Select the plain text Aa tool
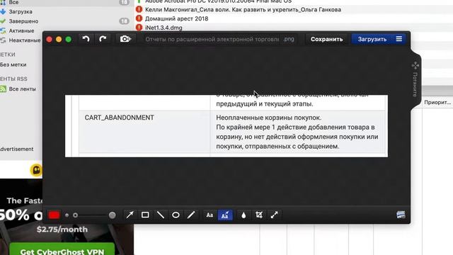453x255 pixels. click(210, 215)
